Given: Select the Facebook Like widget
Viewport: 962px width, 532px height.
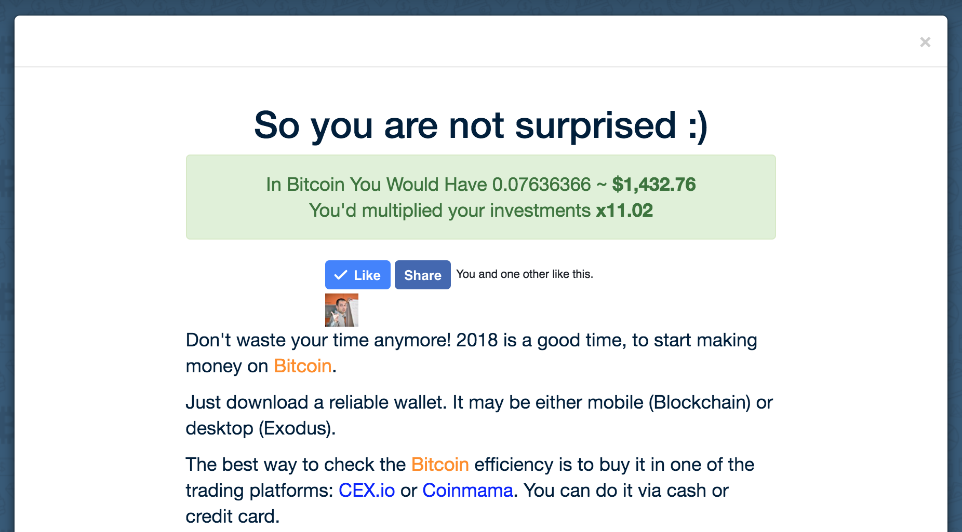Looking at the screenshot, I should [x=357, y=275].
